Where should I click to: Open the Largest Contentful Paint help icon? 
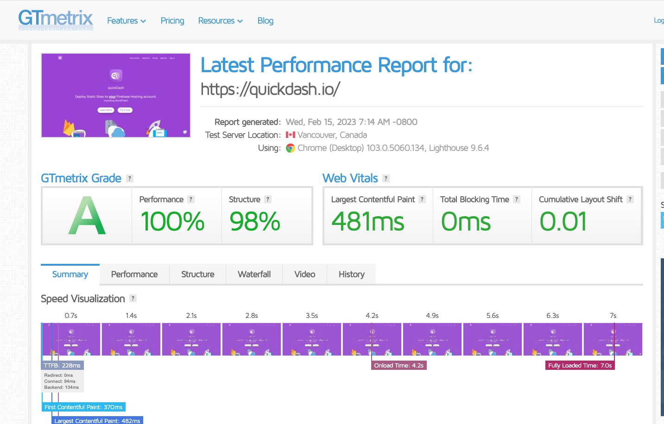click(x=422, y=199)
